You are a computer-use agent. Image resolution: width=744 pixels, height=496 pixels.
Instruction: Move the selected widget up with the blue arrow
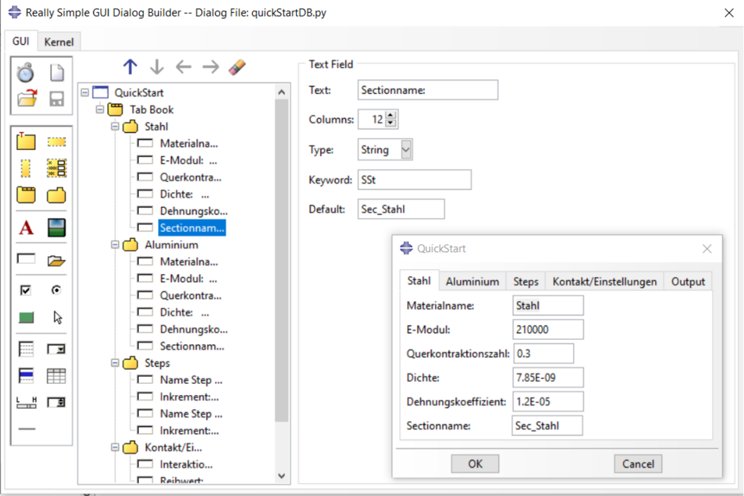tap(130, 67)
